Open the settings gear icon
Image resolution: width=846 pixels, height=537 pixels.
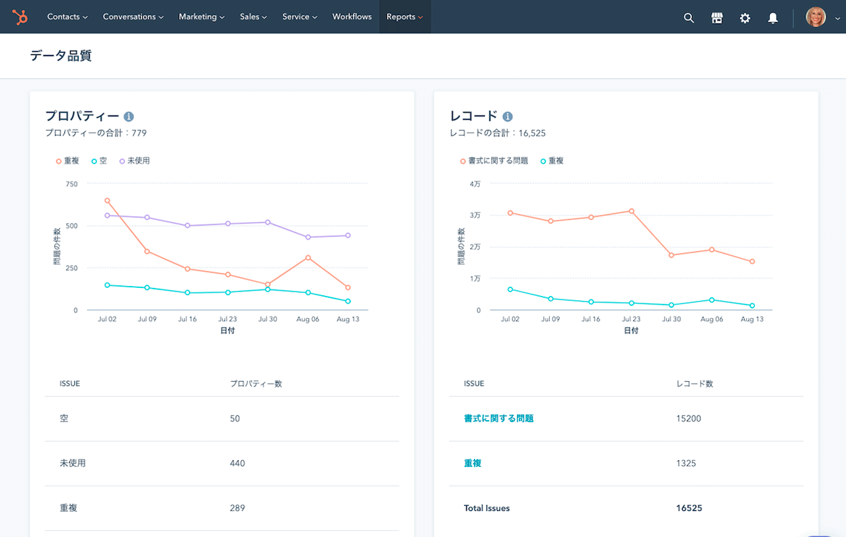coord(745,18)
